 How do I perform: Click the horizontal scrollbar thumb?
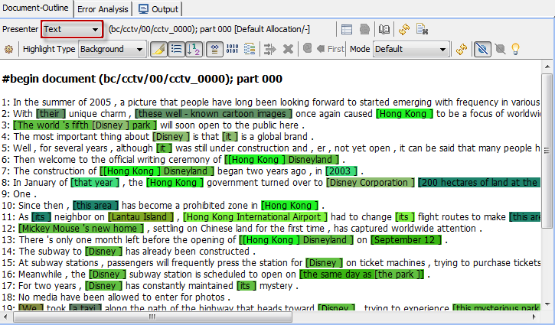tap(152, 317)
